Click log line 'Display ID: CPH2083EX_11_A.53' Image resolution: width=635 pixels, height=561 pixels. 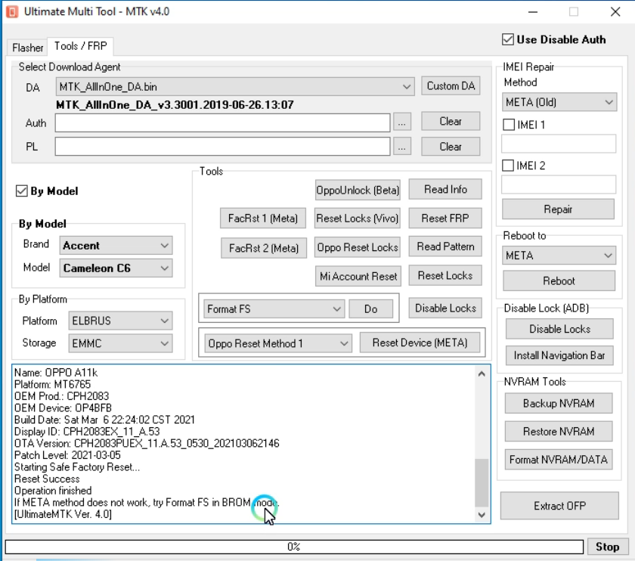tap(87, 432)
